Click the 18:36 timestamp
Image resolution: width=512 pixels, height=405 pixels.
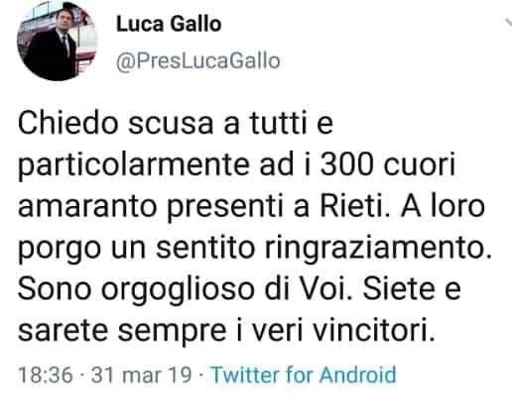[x=46, y=375]
